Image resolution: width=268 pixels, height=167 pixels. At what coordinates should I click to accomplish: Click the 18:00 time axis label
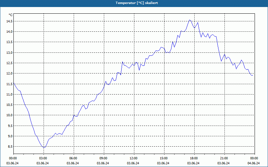click(194, 158)
